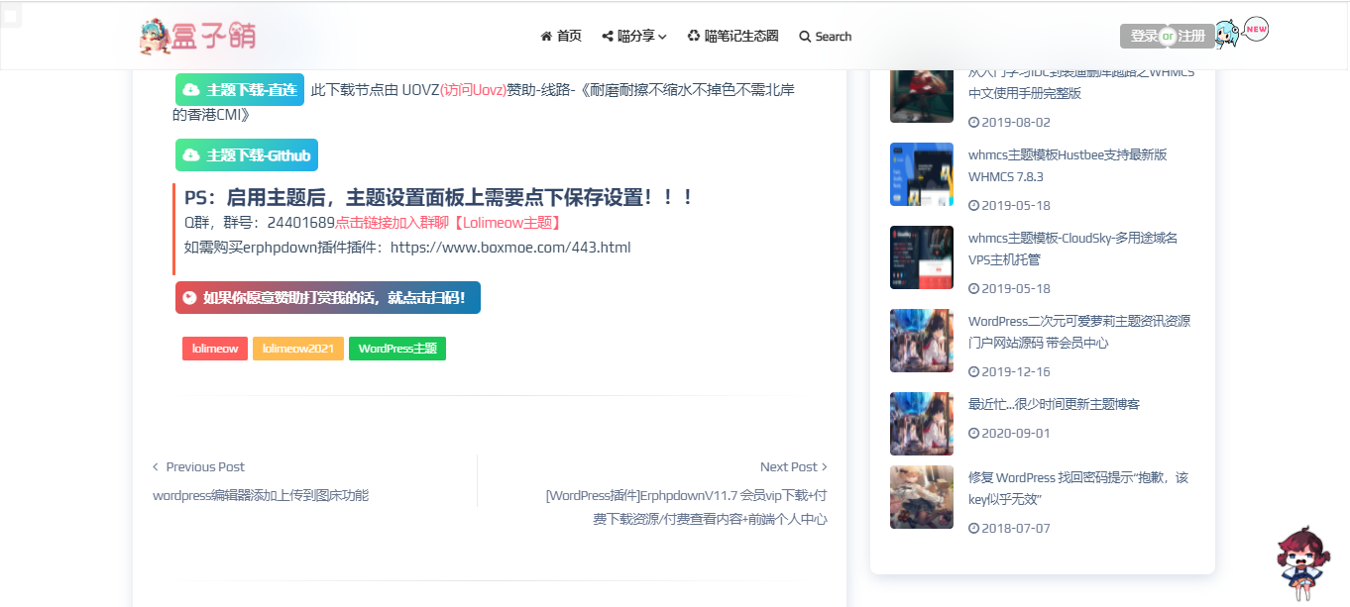Image resolution: width=1350 pixels, height=607 pixels.
Task: Click the red 赞助打赏 scan button
Action: coord(328,297)
